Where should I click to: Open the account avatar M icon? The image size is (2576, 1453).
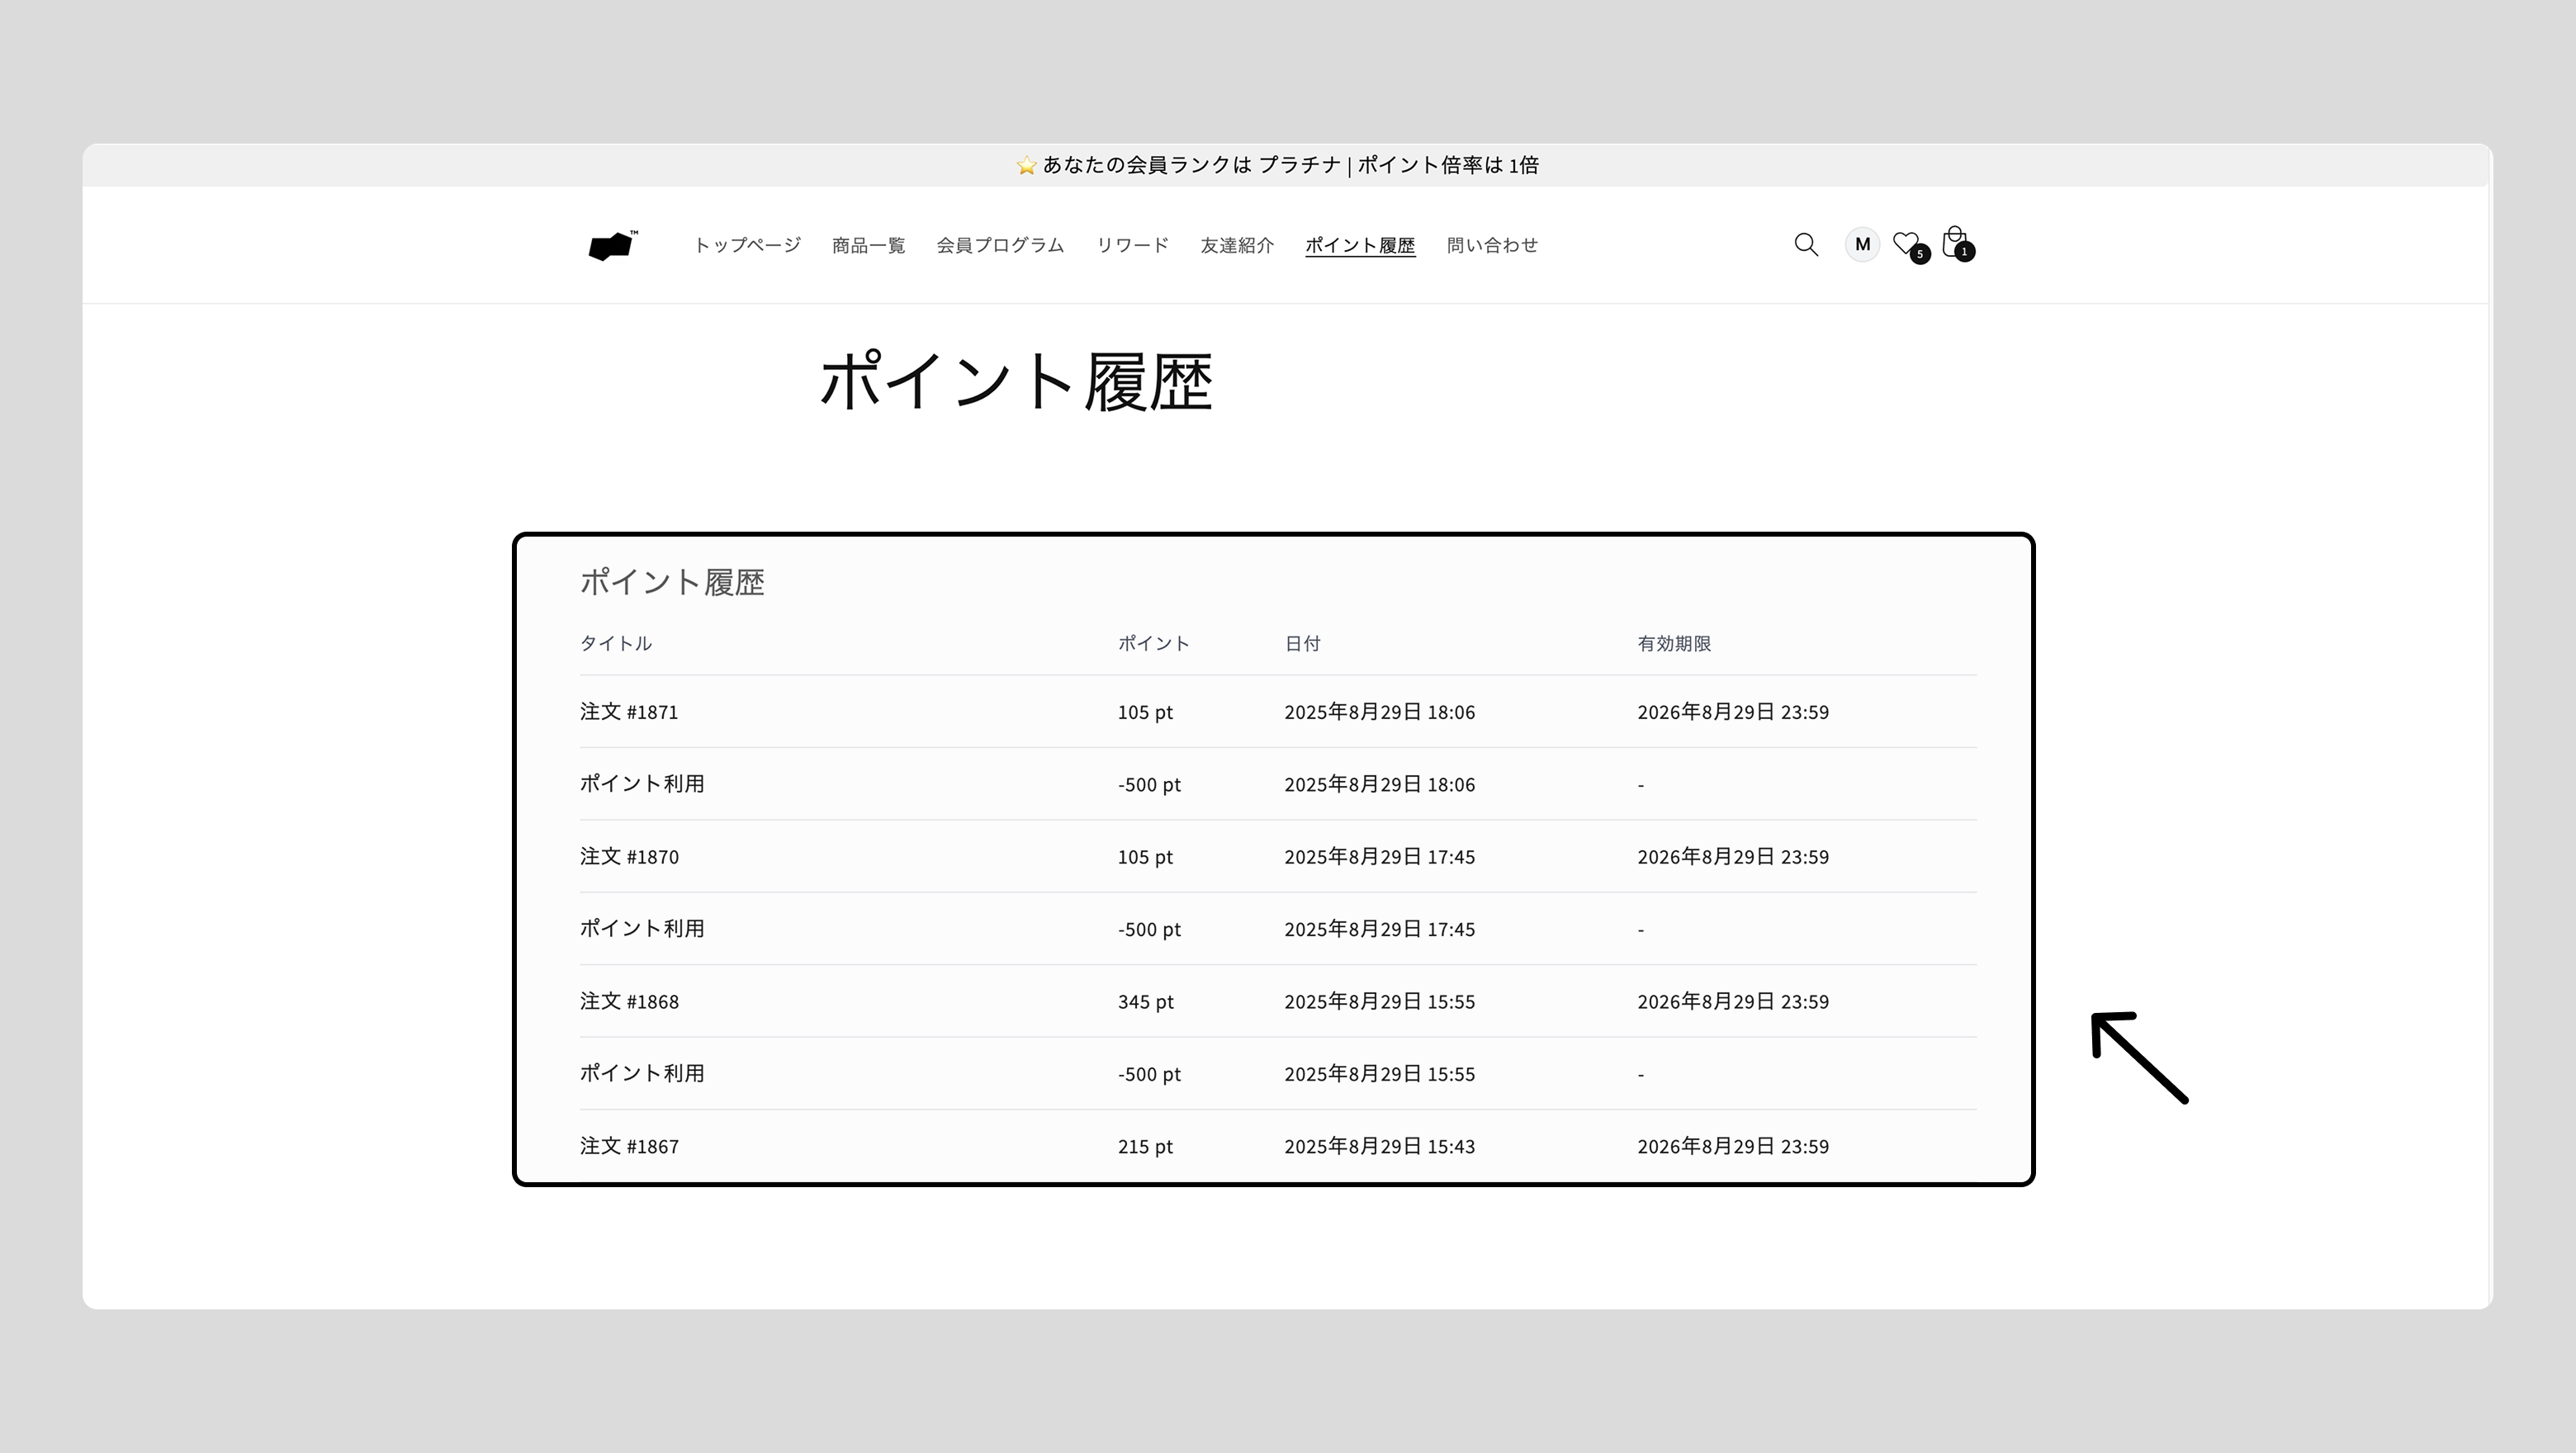1862,245
